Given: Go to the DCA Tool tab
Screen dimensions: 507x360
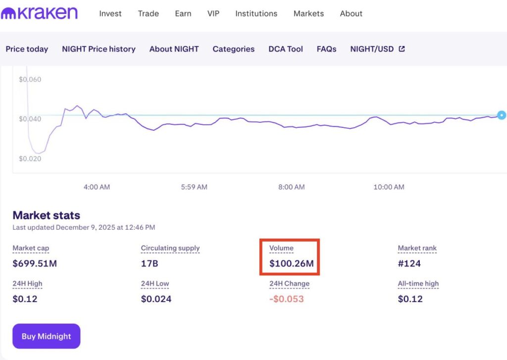Looking at the screenshot, I should (286, 49).
